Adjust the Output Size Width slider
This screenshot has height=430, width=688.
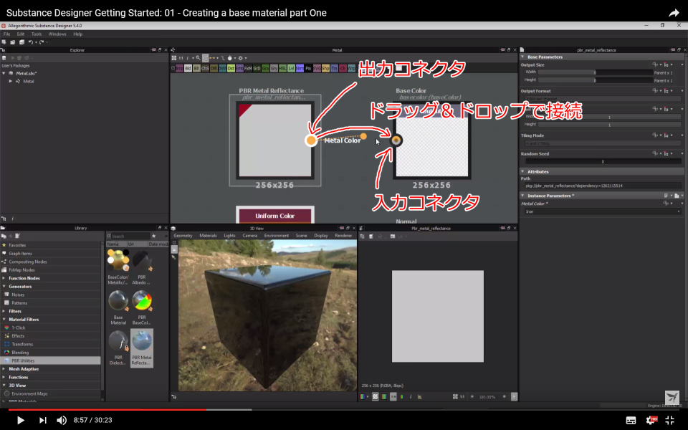(595, 72)
